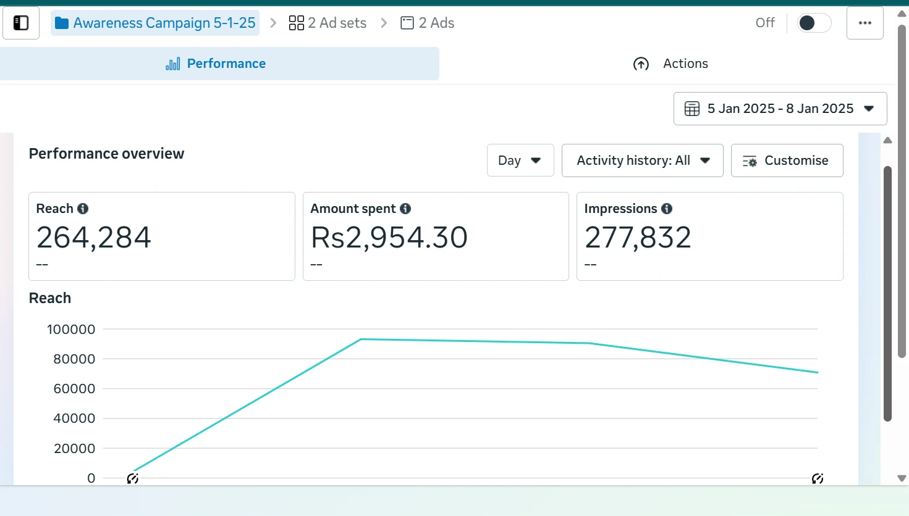Toggle the sidebar panel icon
The height and width of the screenshot is (516, 909).
click(x=21, y=23)
